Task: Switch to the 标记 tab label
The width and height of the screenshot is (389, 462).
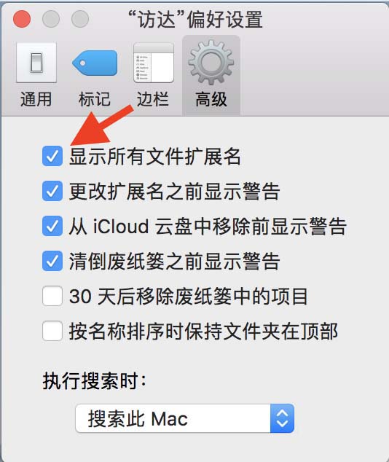Action: (95, 99)
